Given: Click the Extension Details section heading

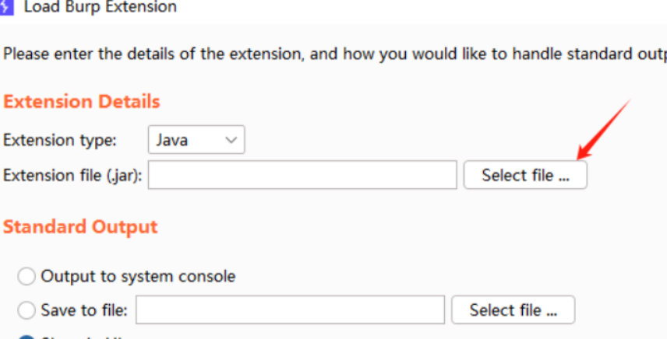Looking at the screenshot, I should (82, 102).
